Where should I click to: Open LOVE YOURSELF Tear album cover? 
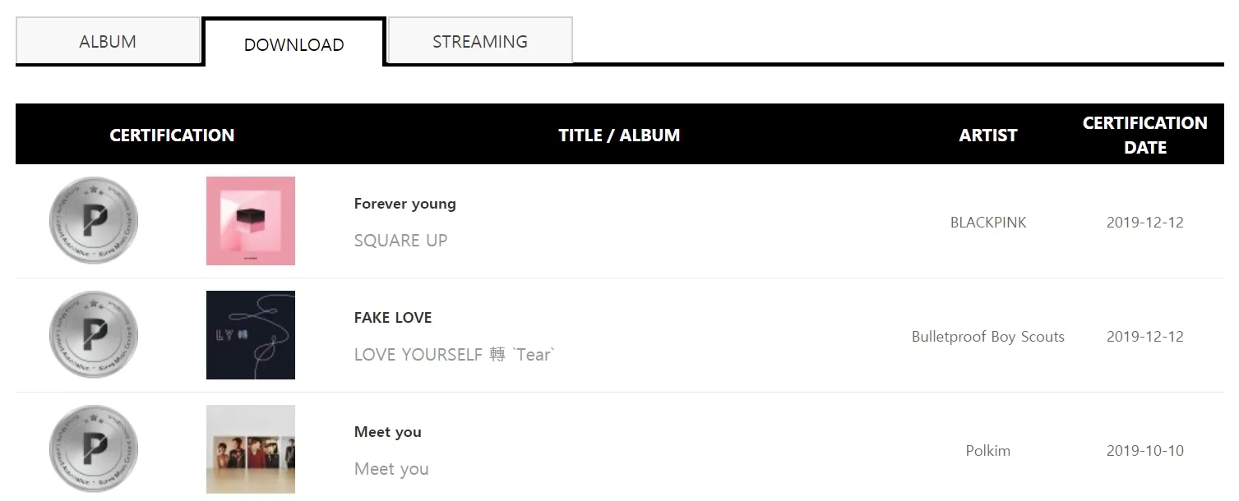tap(251, 335)
